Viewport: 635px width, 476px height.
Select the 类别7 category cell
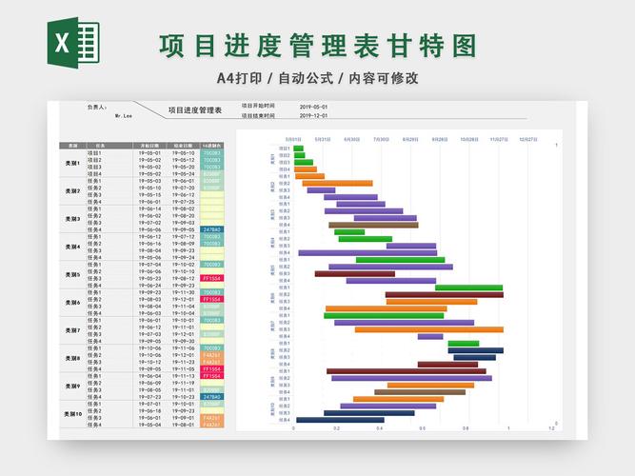coord(73,330)
